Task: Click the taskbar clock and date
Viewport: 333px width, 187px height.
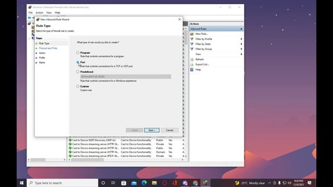Action: click(299, 183)
